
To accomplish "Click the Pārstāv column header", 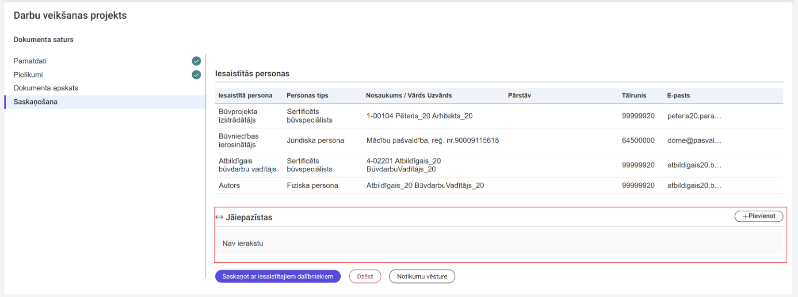I will (520, 96).
